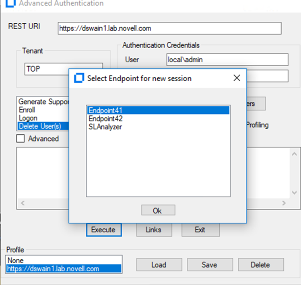
Task: Close the Select Endpoint dialog
Action: [237, 78]
